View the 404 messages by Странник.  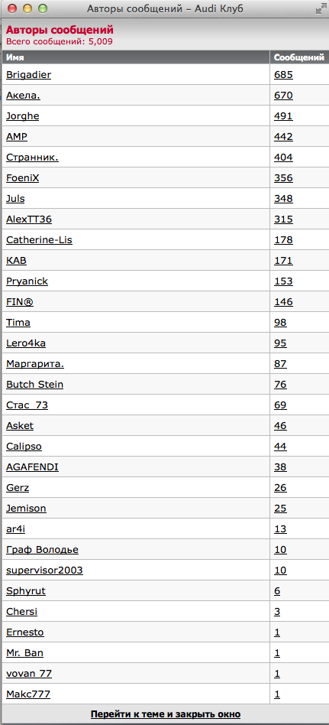283,158
